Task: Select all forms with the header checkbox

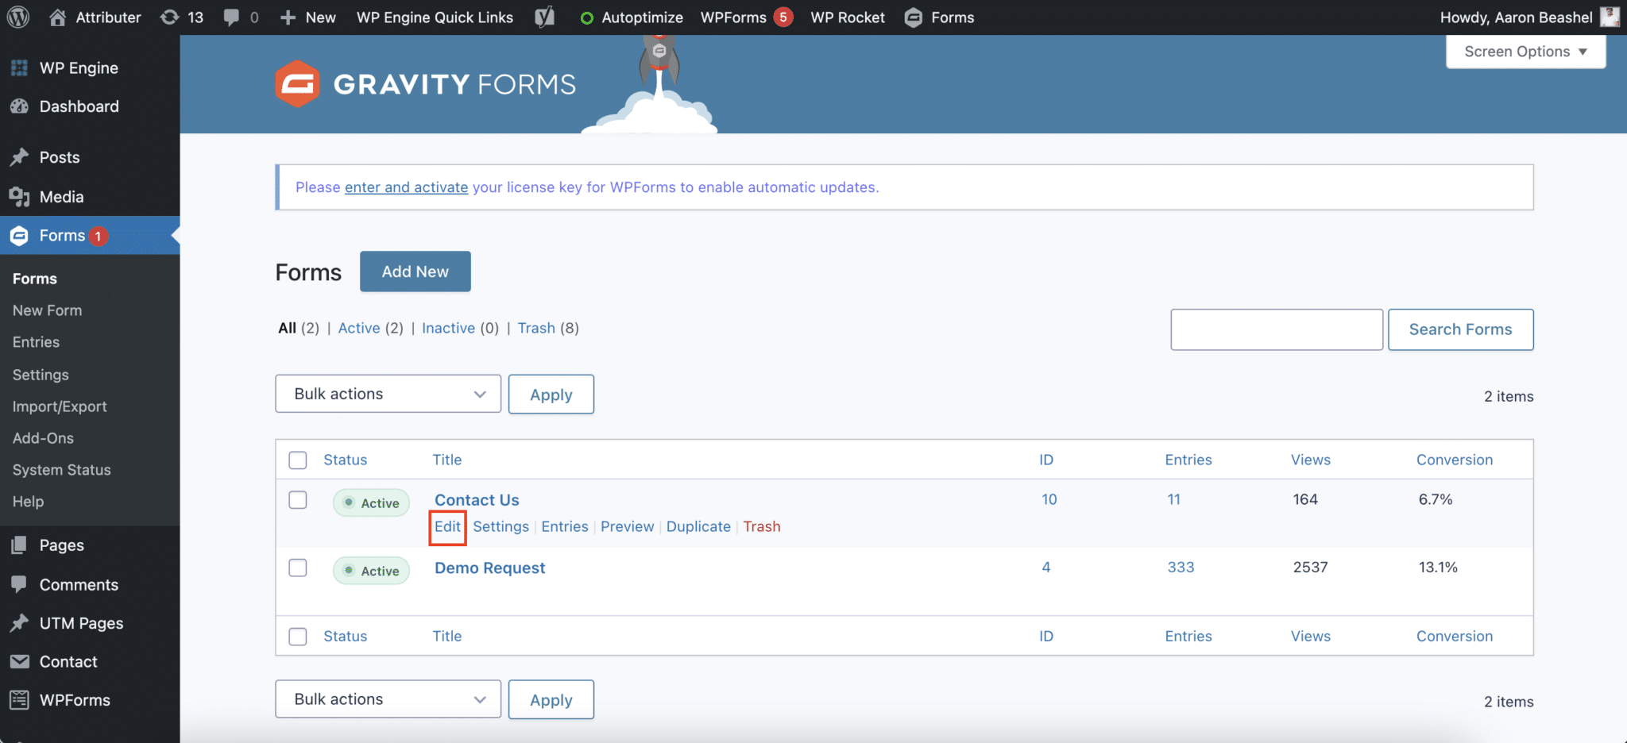Action: 298,460
